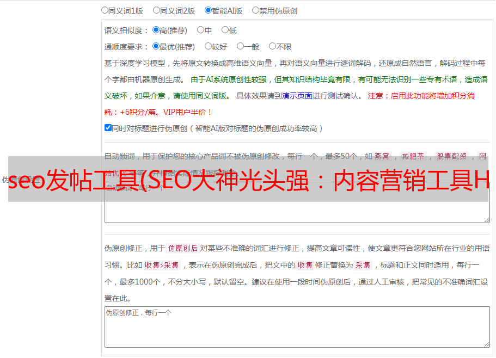Set 通顺度要求 to 一般
Screen dimensions: 496x358
click(x=241, y=46)
